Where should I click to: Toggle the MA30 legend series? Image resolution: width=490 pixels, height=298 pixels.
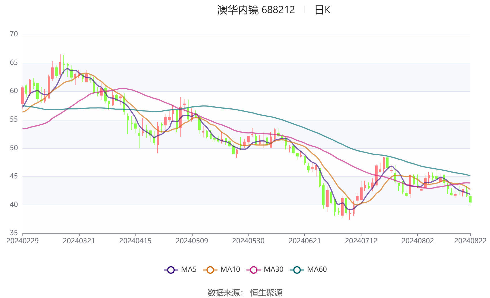pyautogui.click(x=265, y=270)
